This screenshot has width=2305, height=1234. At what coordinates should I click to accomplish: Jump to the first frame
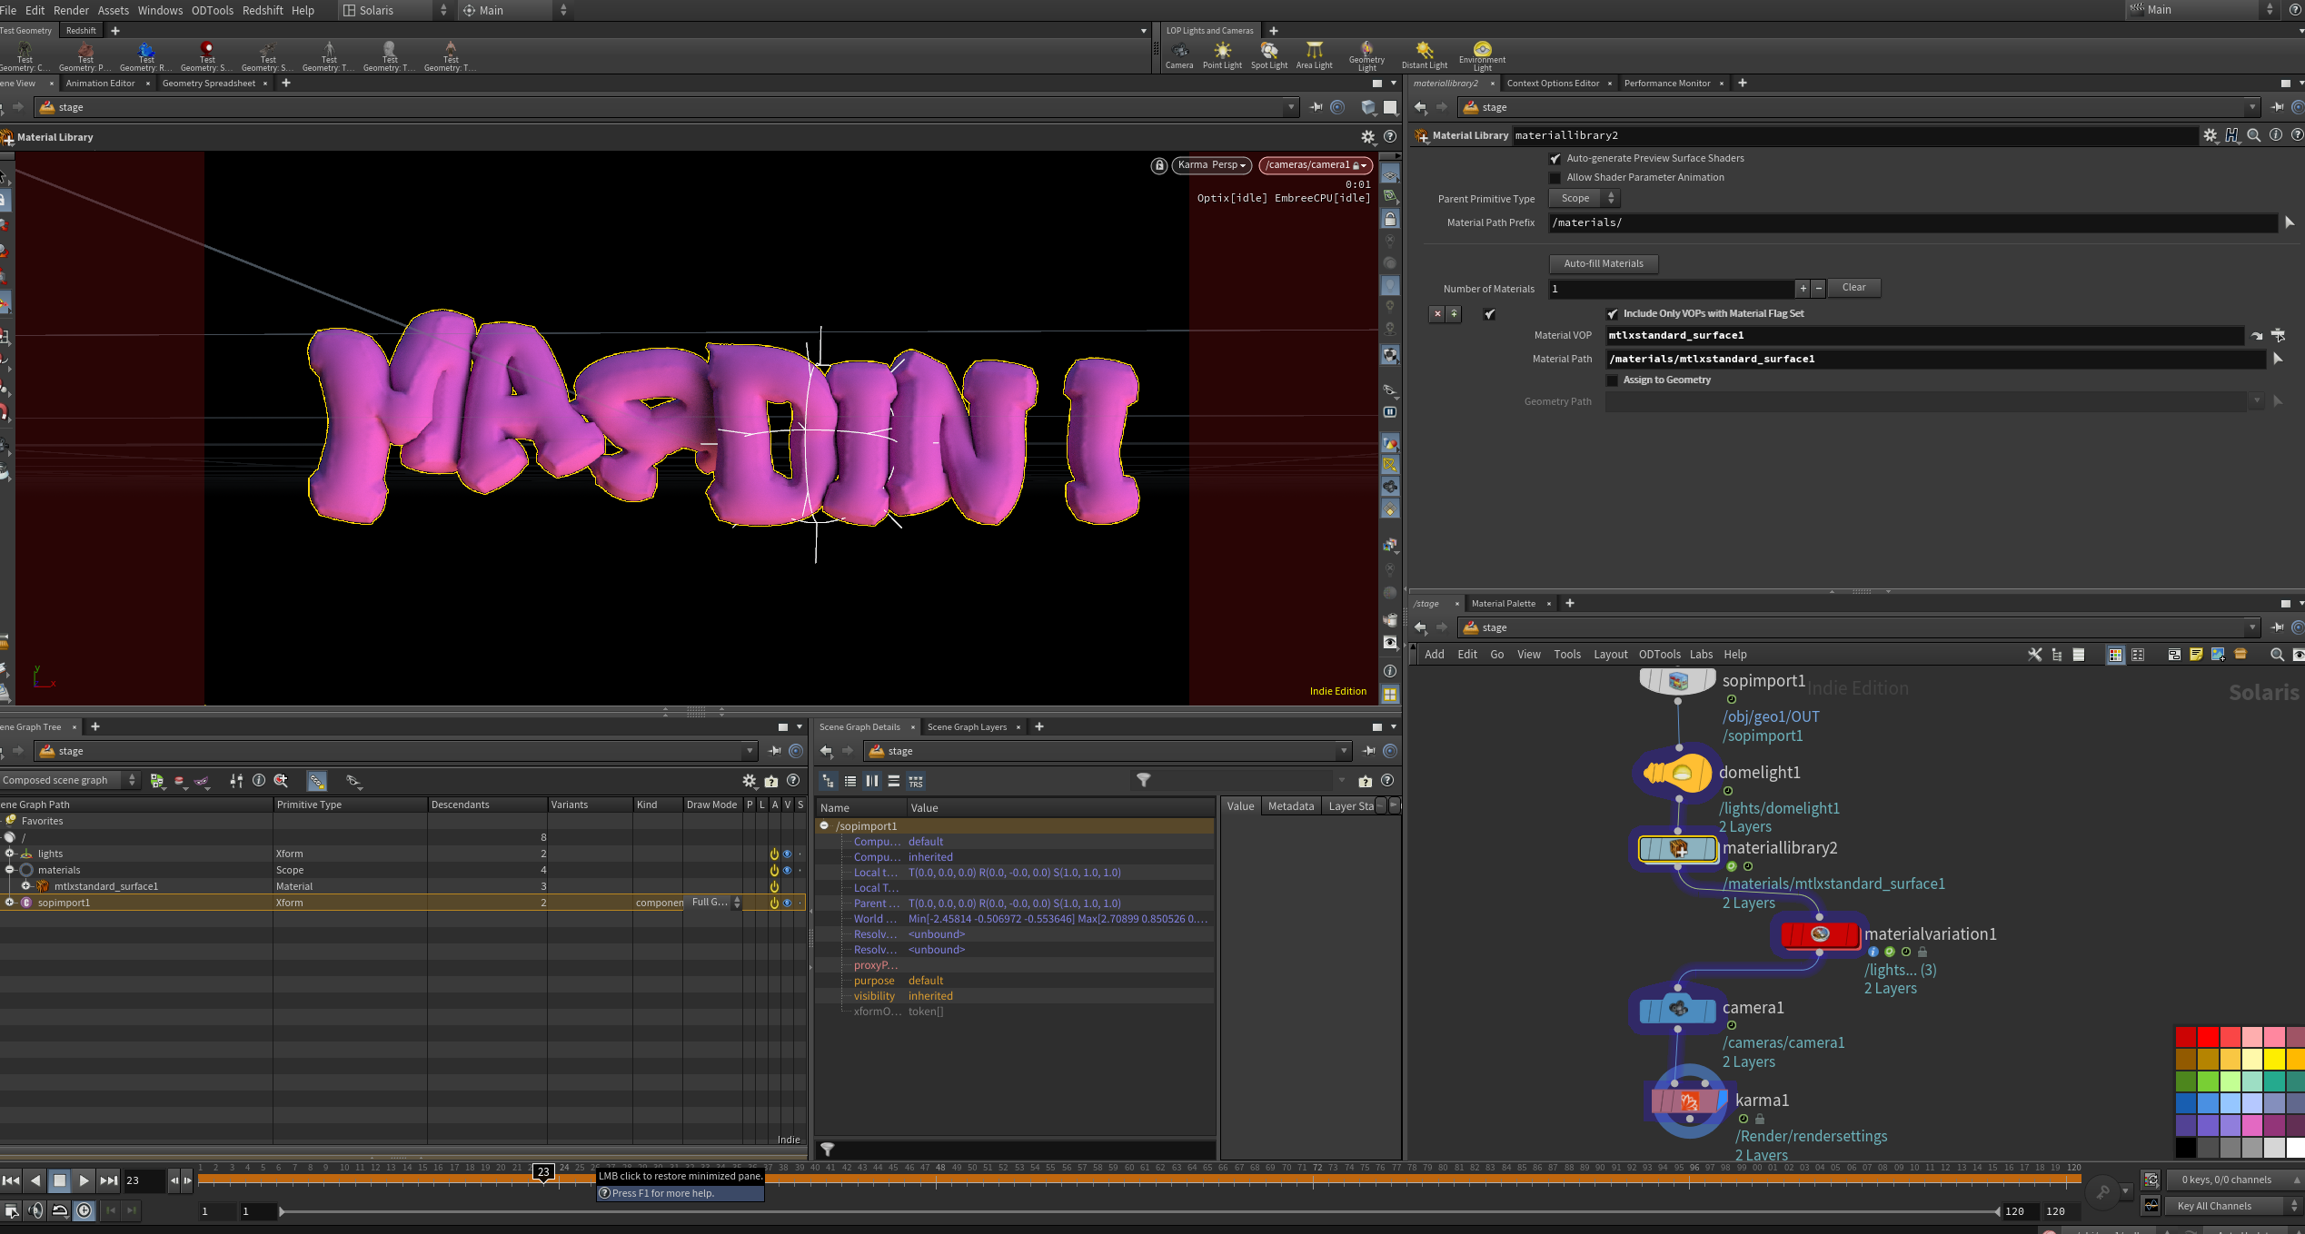point(11,1180)
